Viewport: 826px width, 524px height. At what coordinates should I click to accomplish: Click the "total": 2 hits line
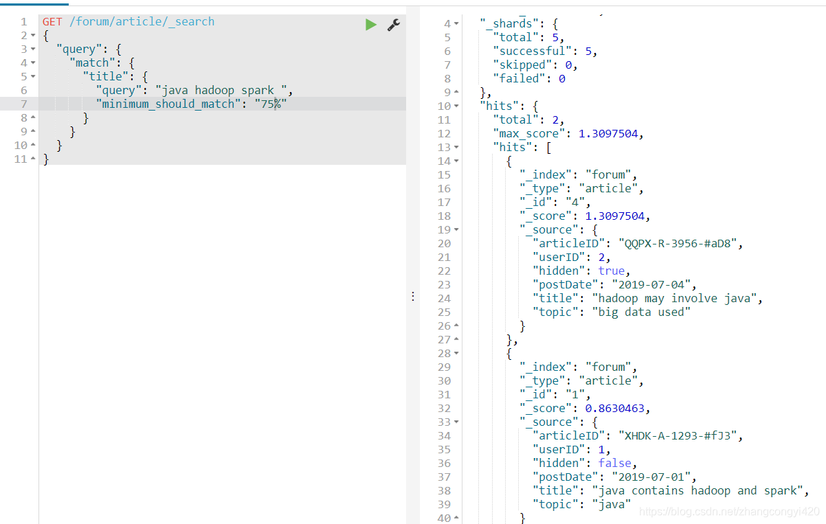[528, 119]
